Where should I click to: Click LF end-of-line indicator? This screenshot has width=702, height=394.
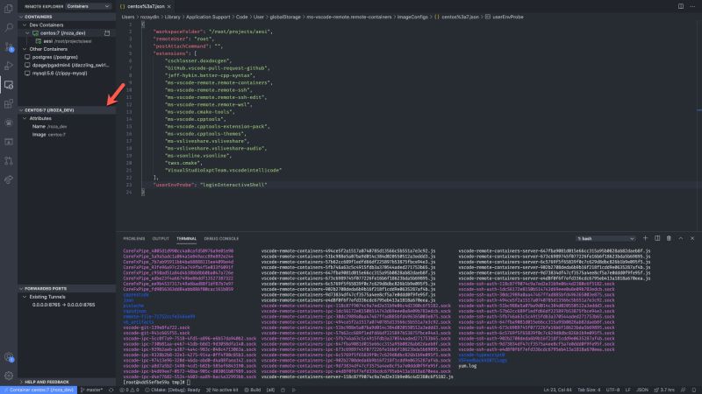[x=627, y=390]
